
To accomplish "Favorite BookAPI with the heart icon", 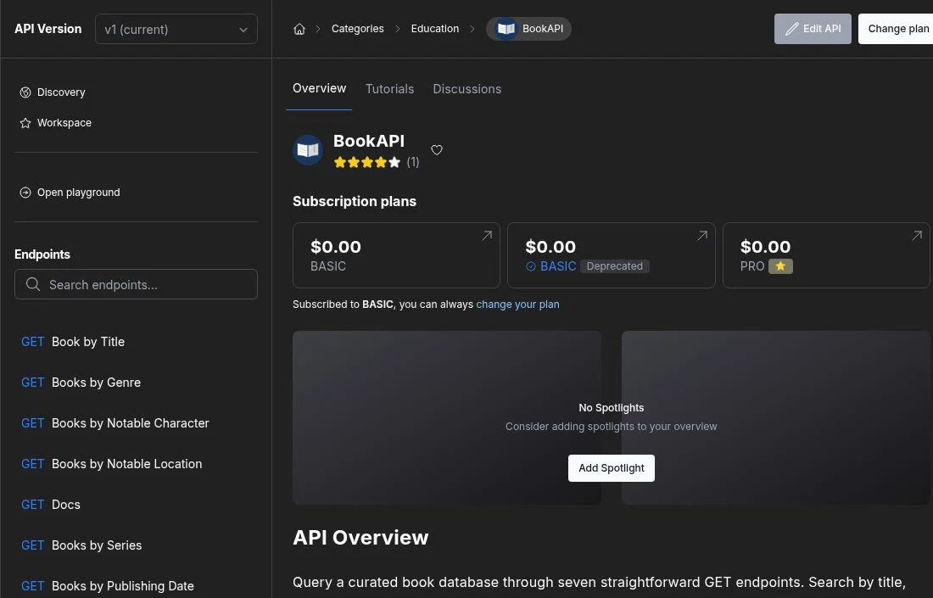I will pyautogui.click(x=437, y=150).
